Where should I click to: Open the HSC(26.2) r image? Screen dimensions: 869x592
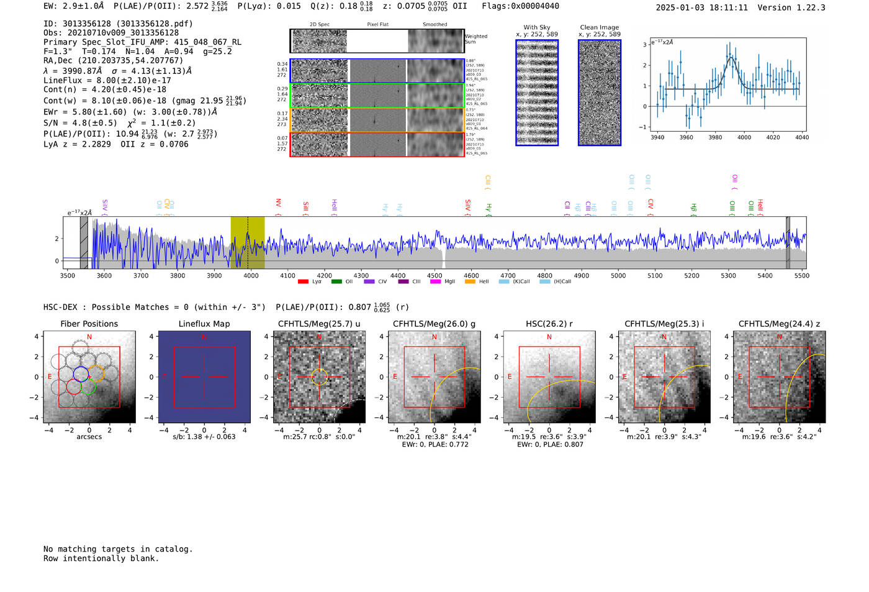coord(549,377)
